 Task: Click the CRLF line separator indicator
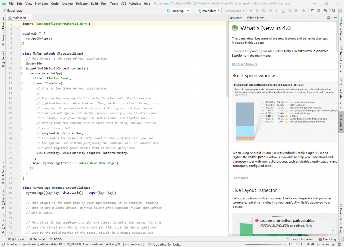[x=299, y=244]
